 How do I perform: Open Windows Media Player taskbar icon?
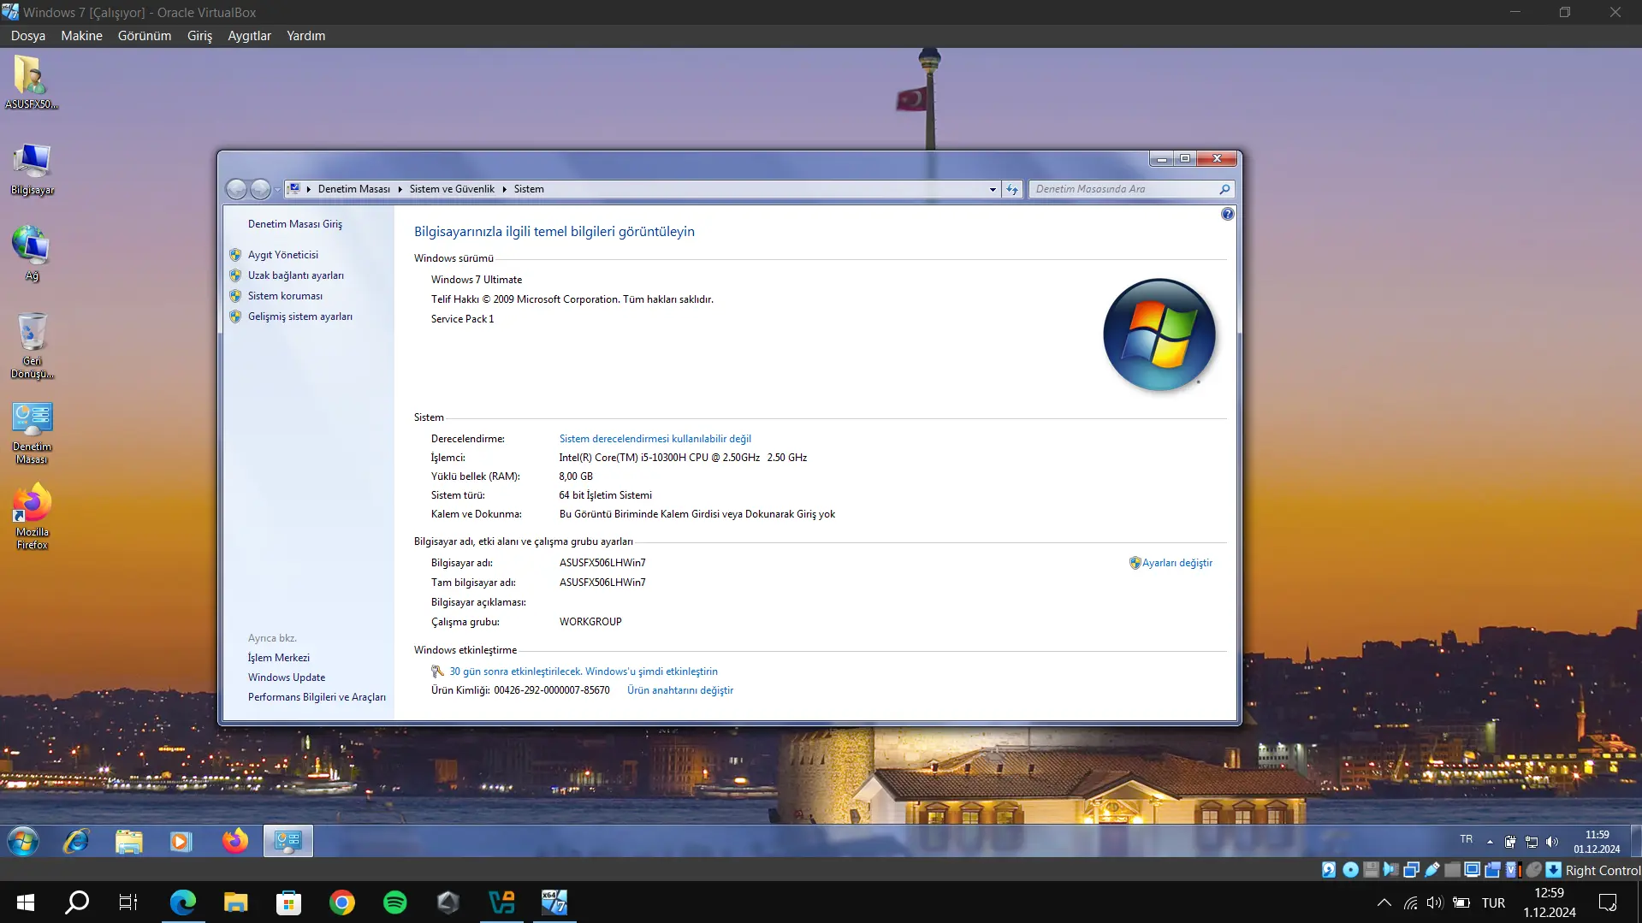click(x=181, y=842)
